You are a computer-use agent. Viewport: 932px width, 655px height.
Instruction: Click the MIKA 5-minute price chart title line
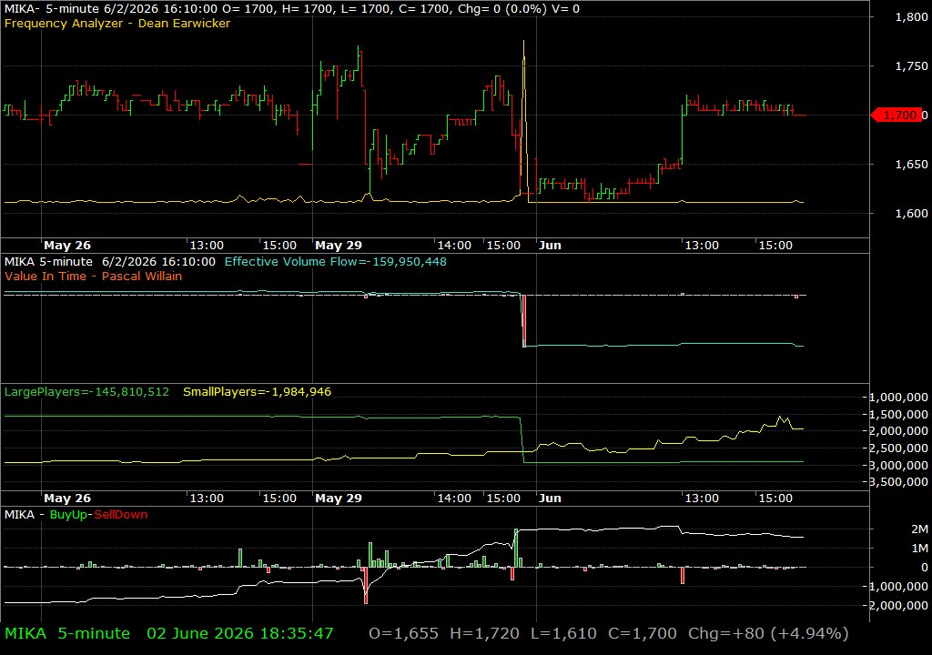[292, 9]
